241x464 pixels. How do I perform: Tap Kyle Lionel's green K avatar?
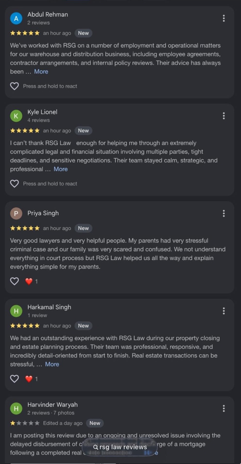(x=16, y=116)
